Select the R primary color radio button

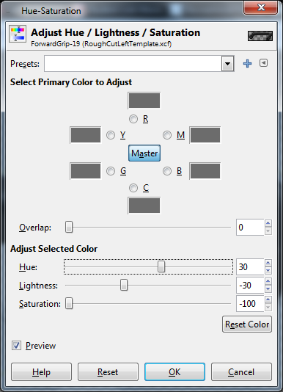click(133, 119)
